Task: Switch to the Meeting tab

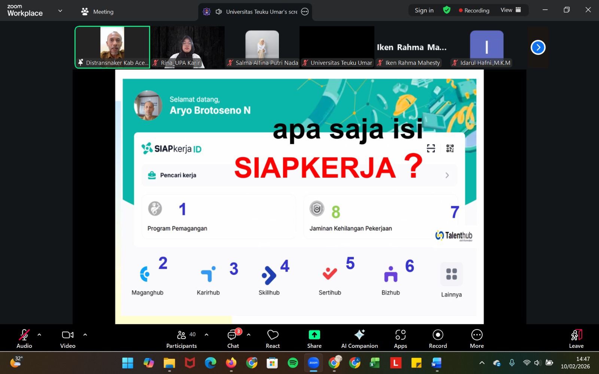Action: click(x=98, y=12)
